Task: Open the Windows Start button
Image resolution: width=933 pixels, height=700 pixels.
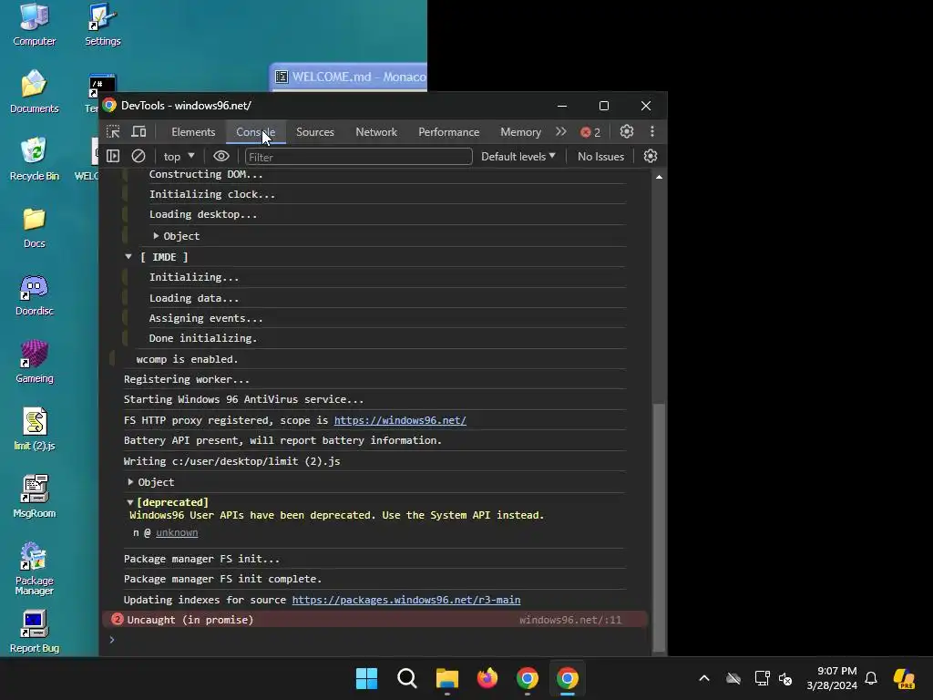Action: tap(366, 678)
